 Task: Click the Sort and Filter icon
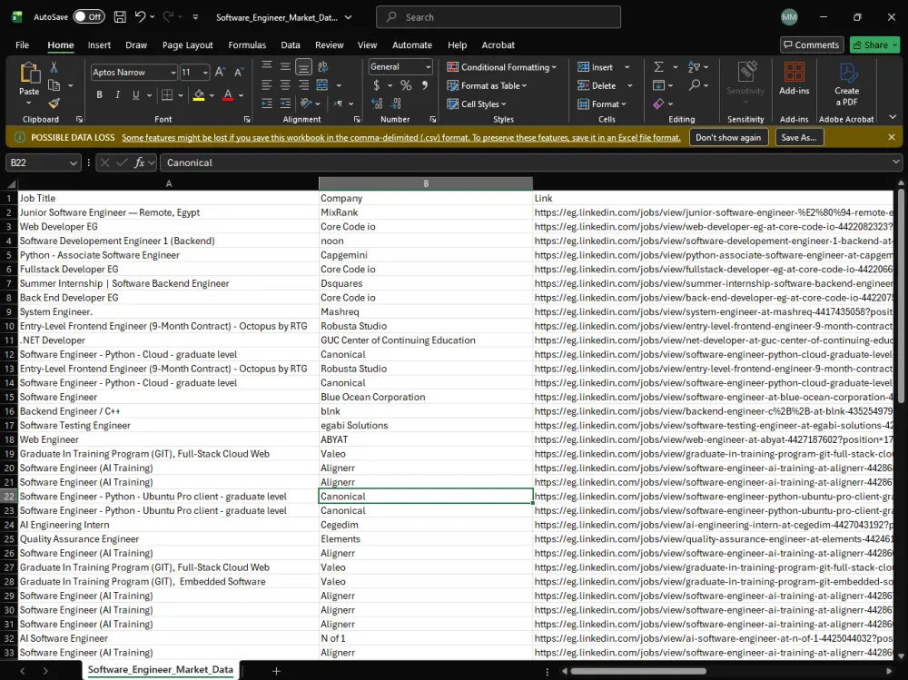pyautogui.click(x=695, y=67)
